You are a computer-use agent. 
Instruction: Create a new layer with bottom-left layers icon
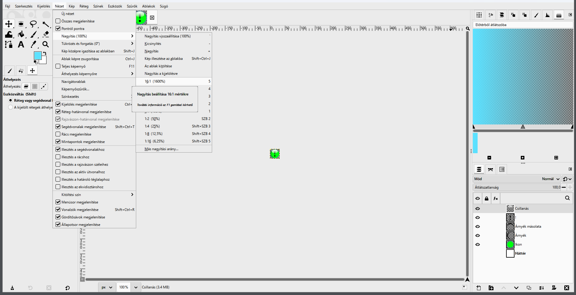coord(478,288)
